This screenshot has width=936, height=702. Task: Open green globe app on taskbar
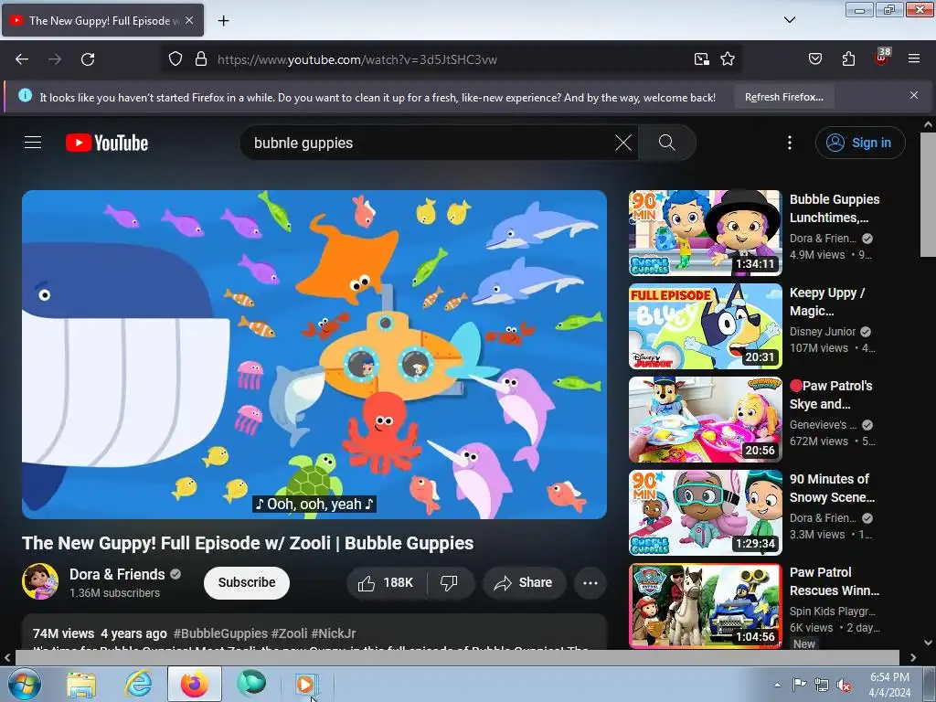tap(250, 684)
